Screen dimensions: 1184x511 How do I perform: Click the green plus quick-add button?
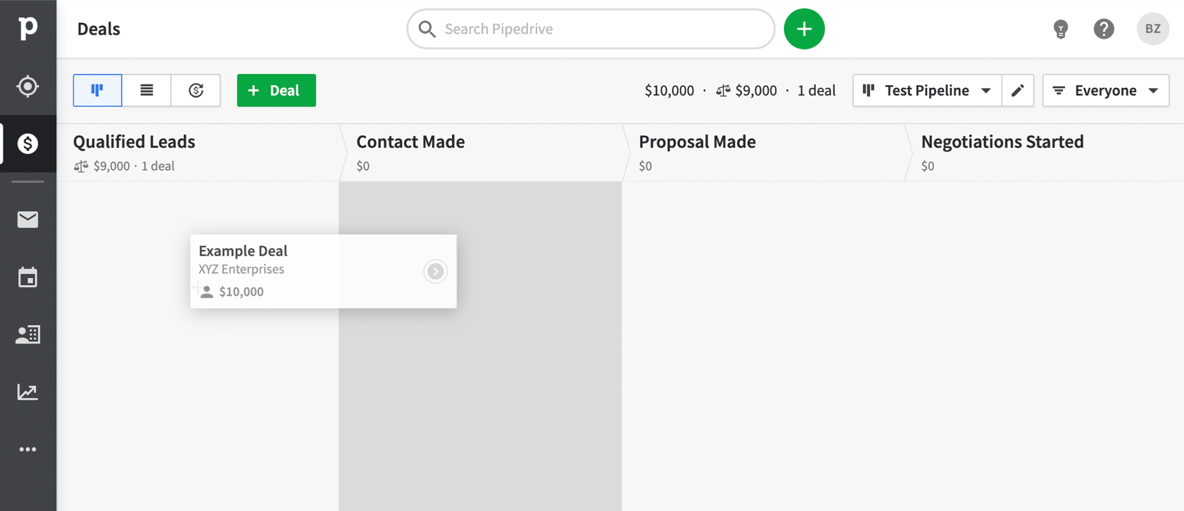[x=804, y=29]
